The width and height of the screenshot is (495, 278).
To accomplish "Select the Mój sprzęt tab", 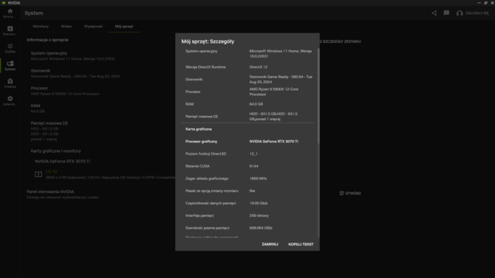I will coord(124,27).
